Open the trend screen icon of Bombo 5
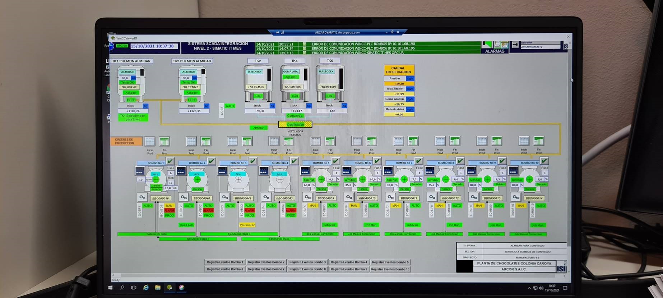 pyautogui.click(x=305, y=171)
